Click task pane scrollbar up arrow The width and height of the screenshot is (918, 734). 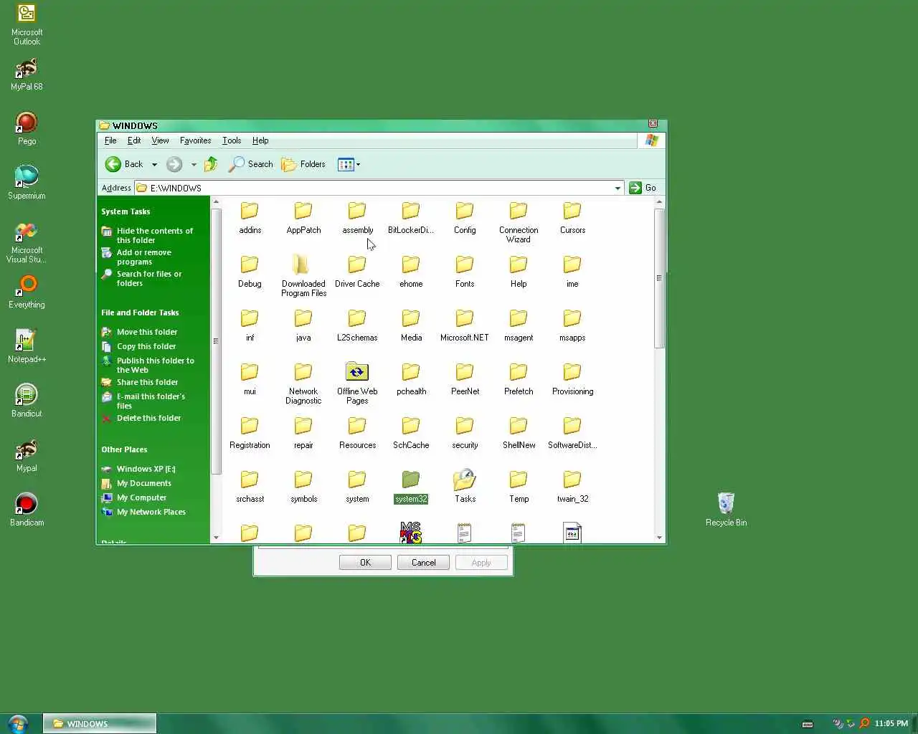tap(216, 204)
